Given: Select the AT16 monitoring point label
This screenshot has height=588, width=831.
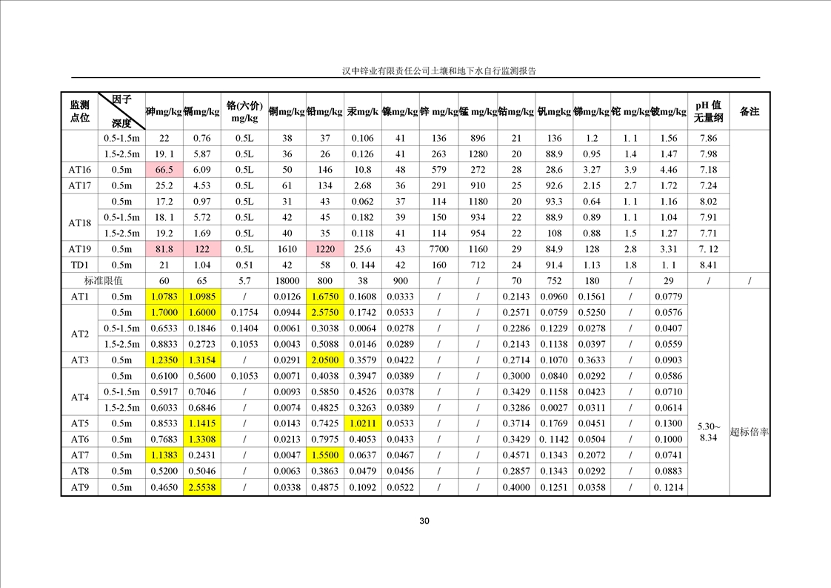Looking at the screenshot, I should (x=79, y=170).
